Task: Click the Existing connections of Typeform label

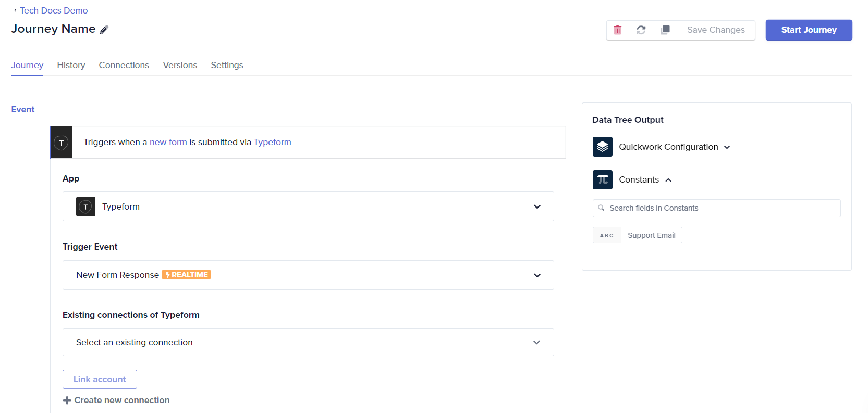Action: [131, 315]
